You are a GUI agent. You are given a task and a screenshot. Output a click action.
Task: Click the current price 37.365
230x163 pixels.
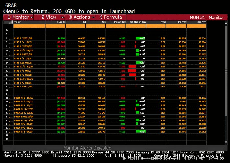click(61, 58)
